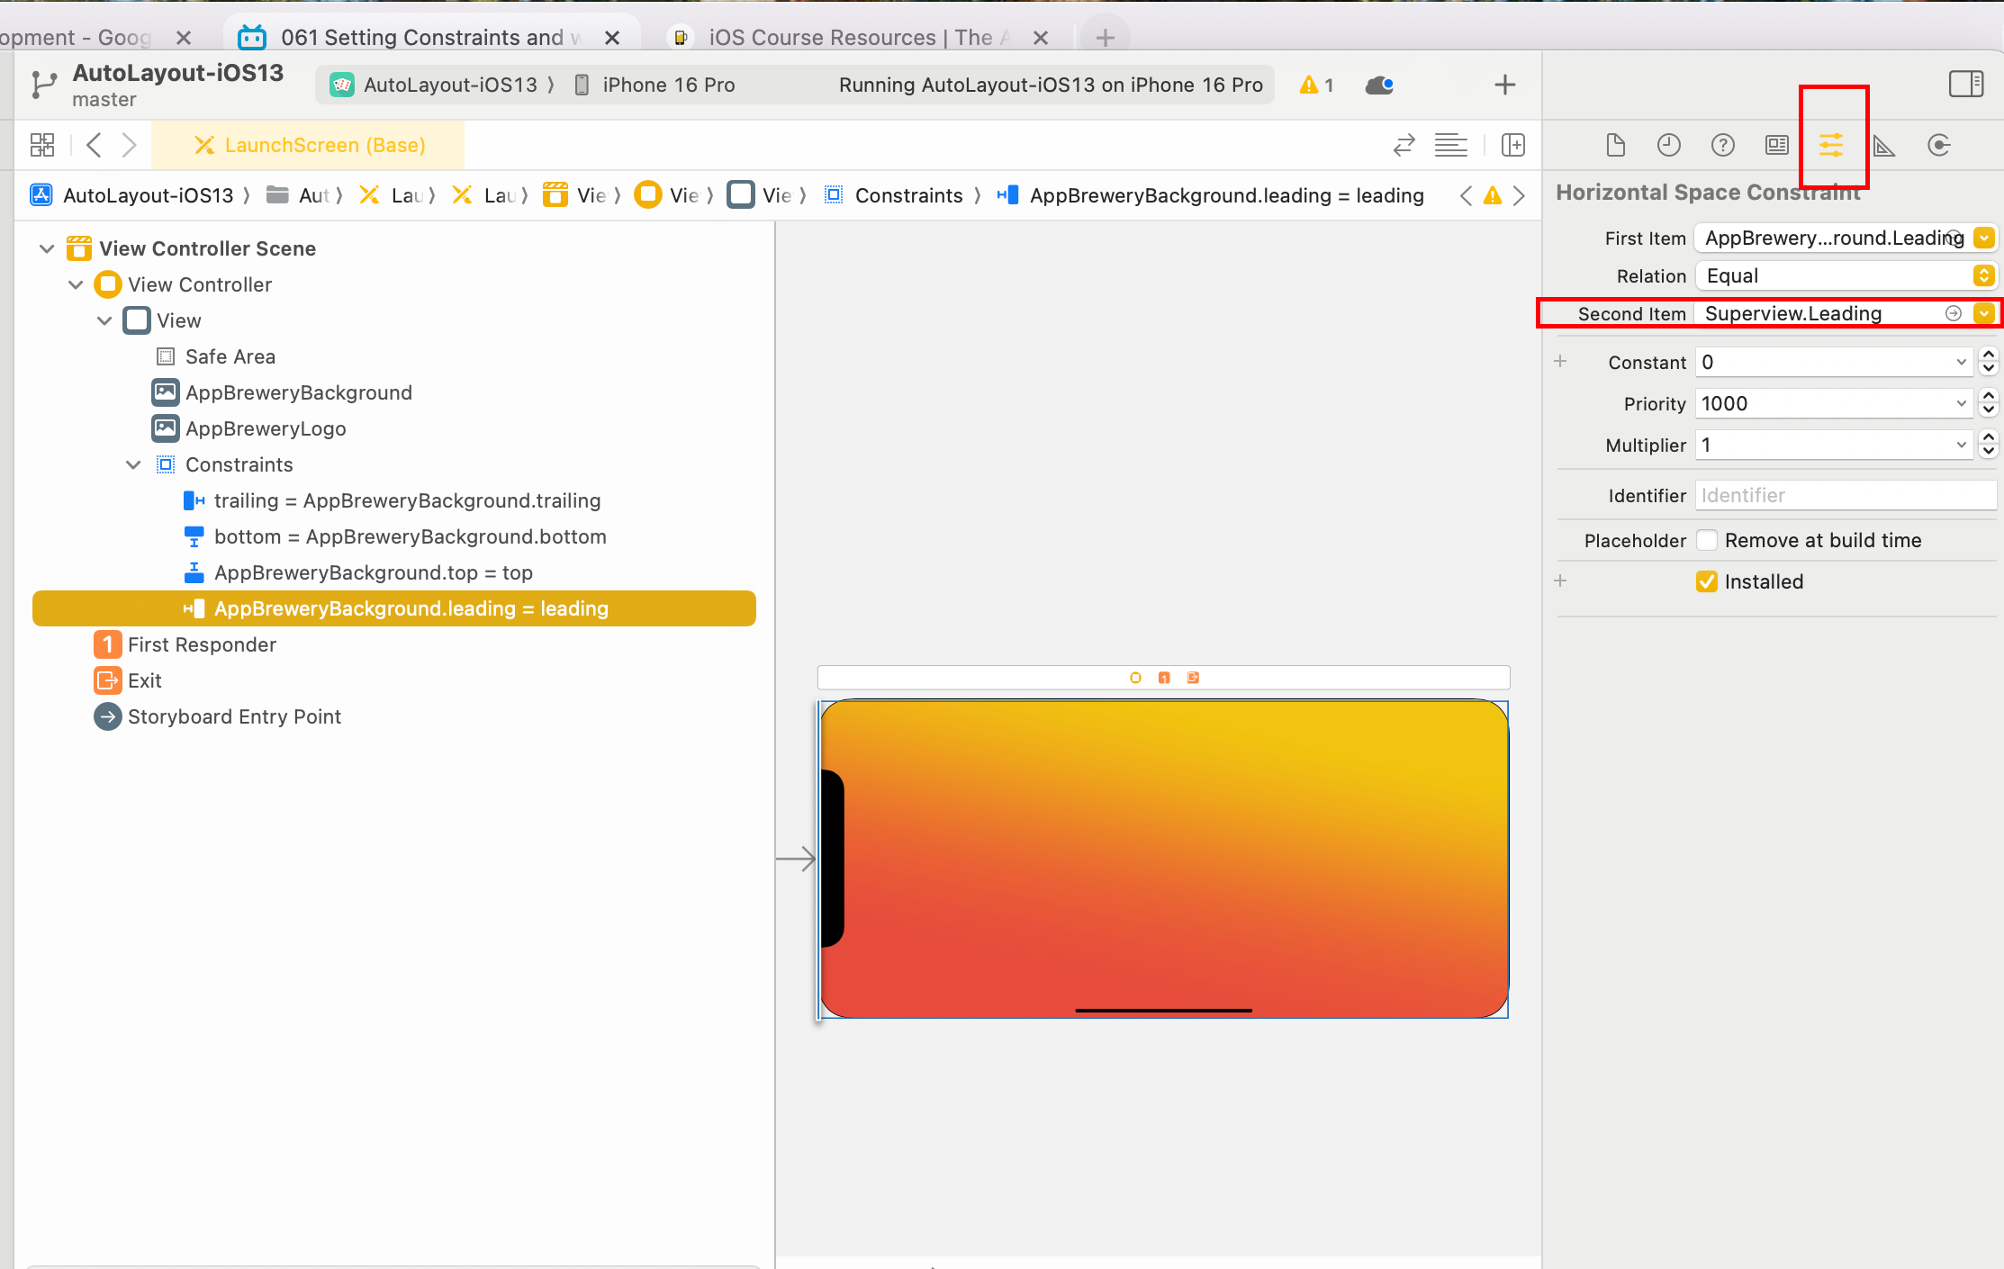Open the Library with plus button
The height and width of the screenshot is (1269, 2004).
point(1504,85)
